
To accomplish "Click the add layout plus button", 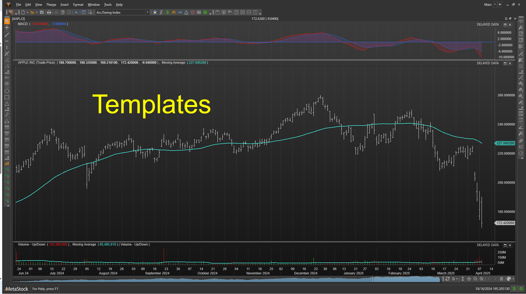I will tap(500, 4).
